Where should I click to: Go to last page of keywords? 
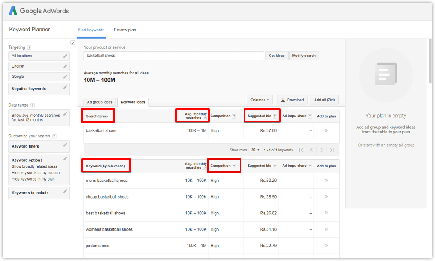(332, 150)
